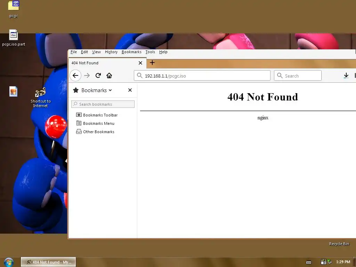
Task: Close the Bookmarks sidebar
Action: coord(130,90)
